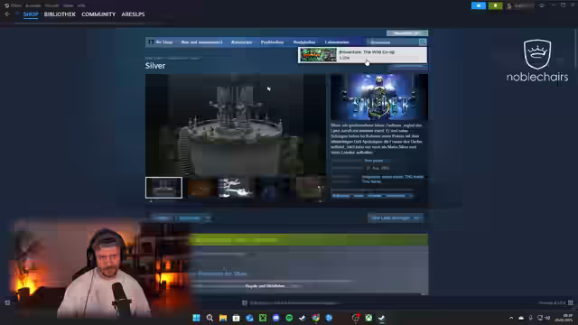Open the Kategorien store menu

[x=241, y=42]
